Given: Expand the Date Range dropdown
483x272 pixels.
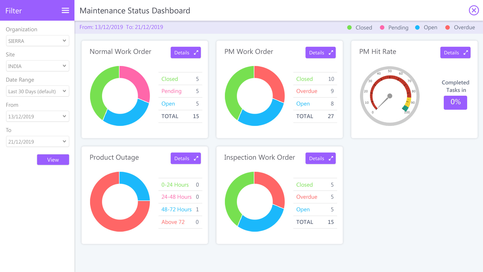Looking at the screenshot, I should 37,91.
